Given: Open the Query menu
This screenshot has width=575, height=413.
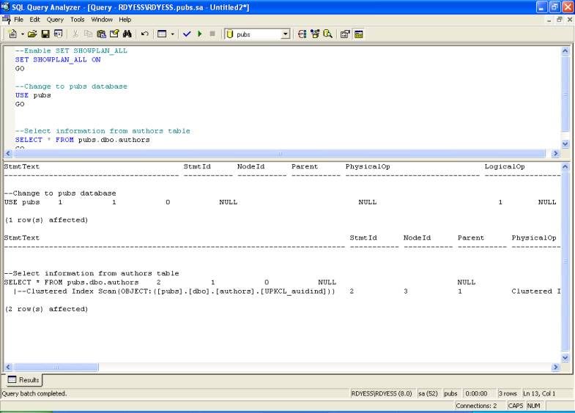Looking at the screenshot, I should coord(55,20).
